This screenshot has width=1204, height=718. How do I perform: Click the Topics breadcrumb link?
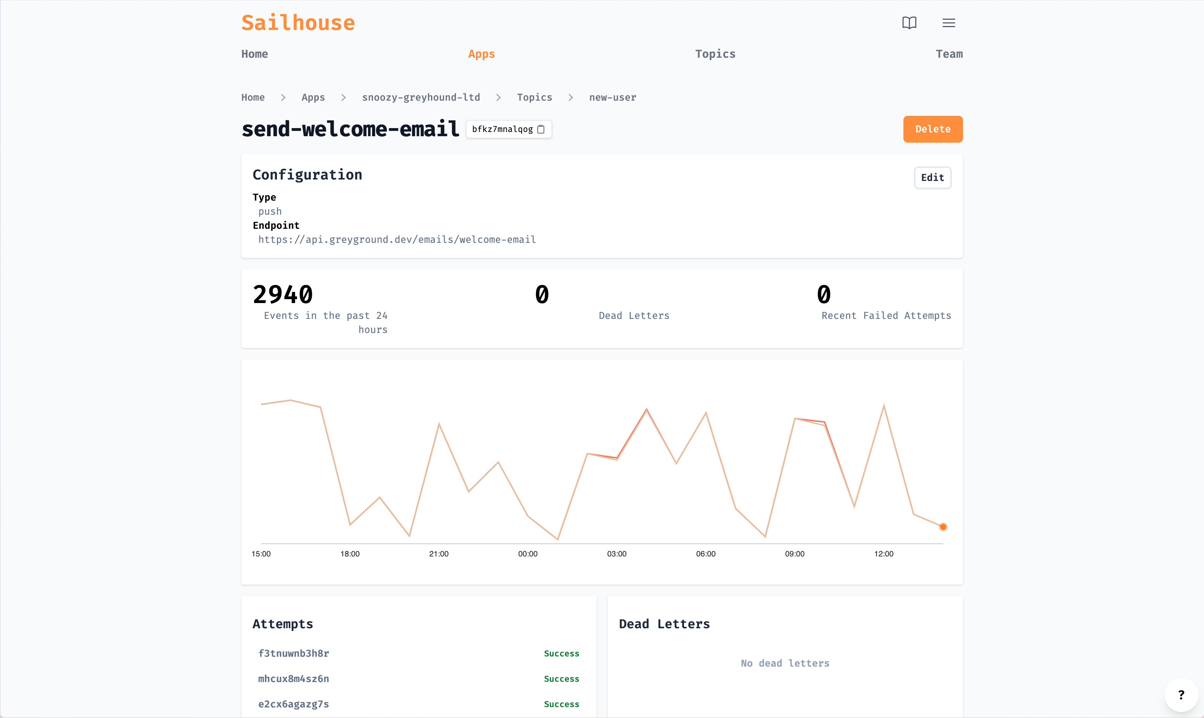(534, 97)
